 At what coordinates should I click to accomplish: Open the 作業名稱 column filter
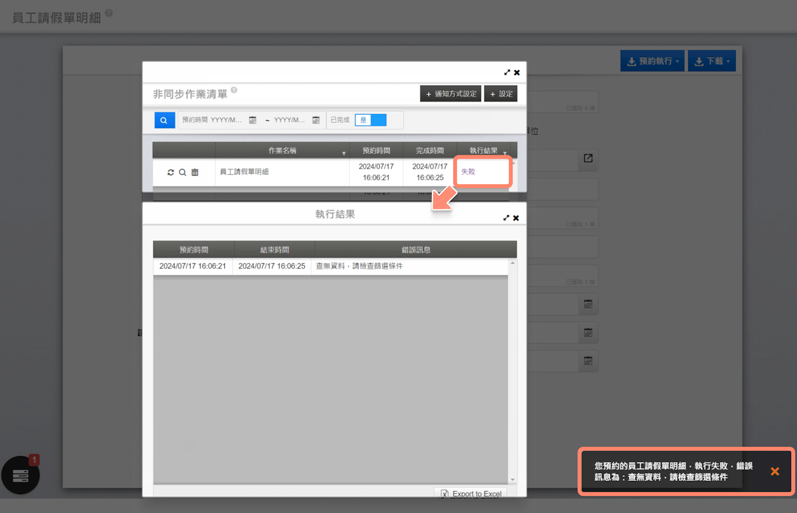[344, 153]
